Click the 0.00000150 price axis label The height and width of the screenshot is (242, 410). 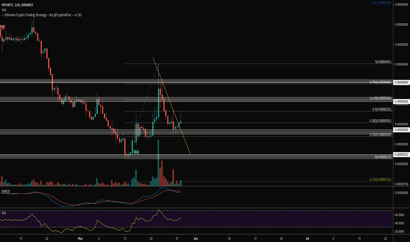[x=401, y=184]
